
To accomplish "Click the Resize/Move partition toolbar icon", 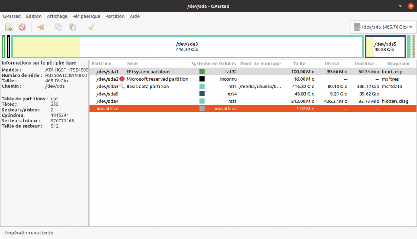I will [x=40, y=27].
